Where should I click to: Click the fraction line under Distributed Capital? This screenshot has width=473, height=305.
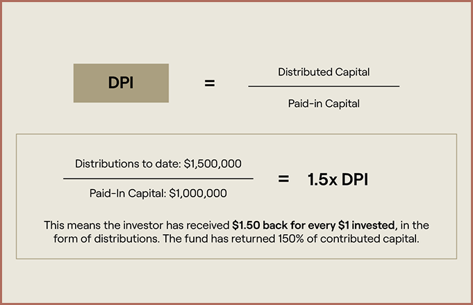pos(324,86)
